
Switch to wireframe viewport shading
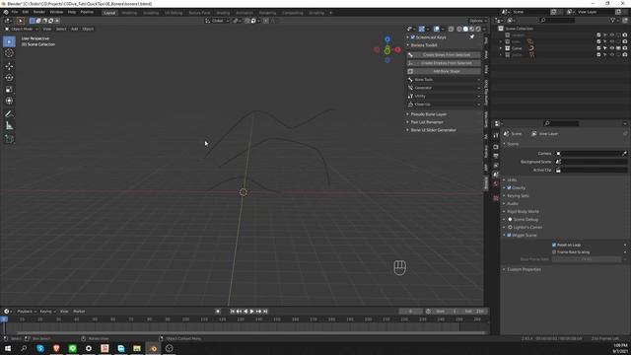click(459, 29)
